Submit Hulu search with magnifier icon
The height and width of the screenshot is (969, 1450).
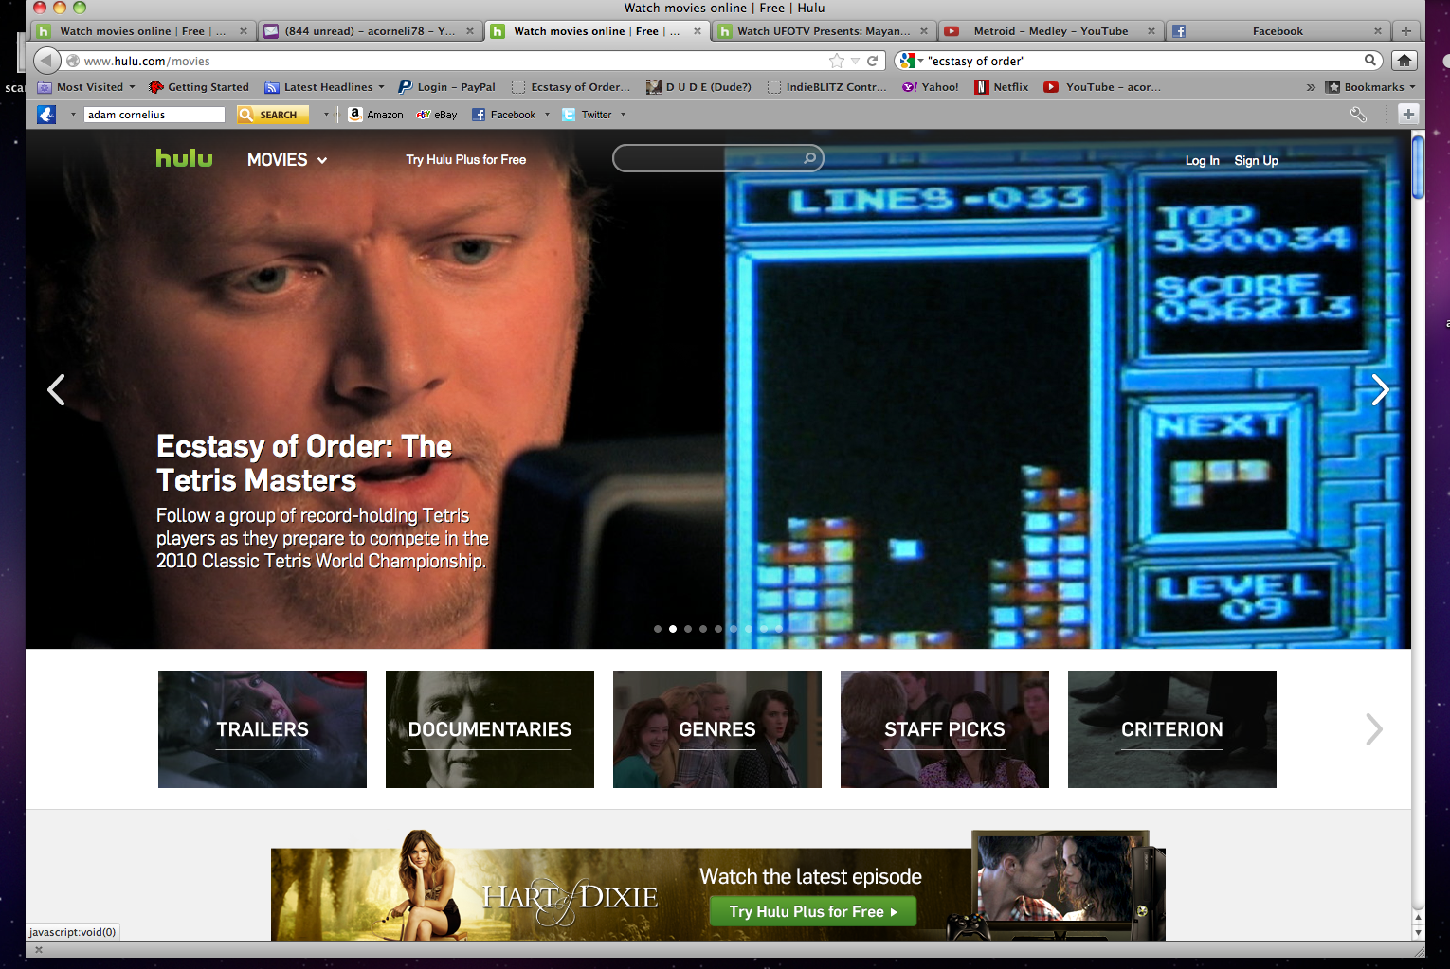810,158
